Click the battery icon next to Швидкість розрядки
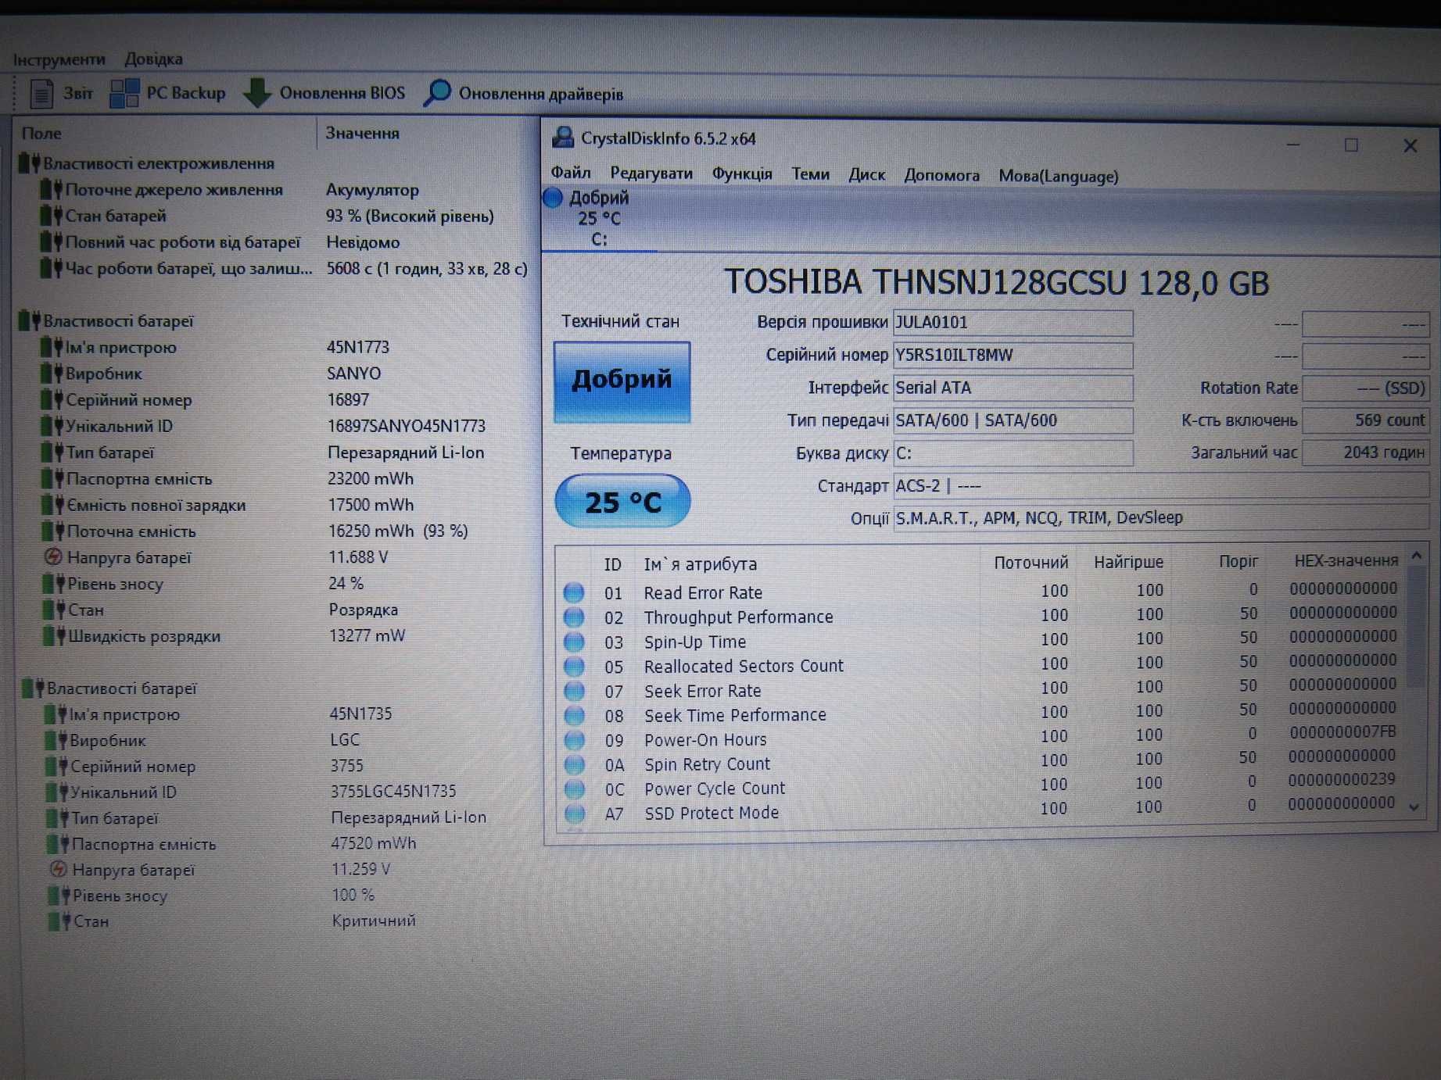 coord(54,635)
